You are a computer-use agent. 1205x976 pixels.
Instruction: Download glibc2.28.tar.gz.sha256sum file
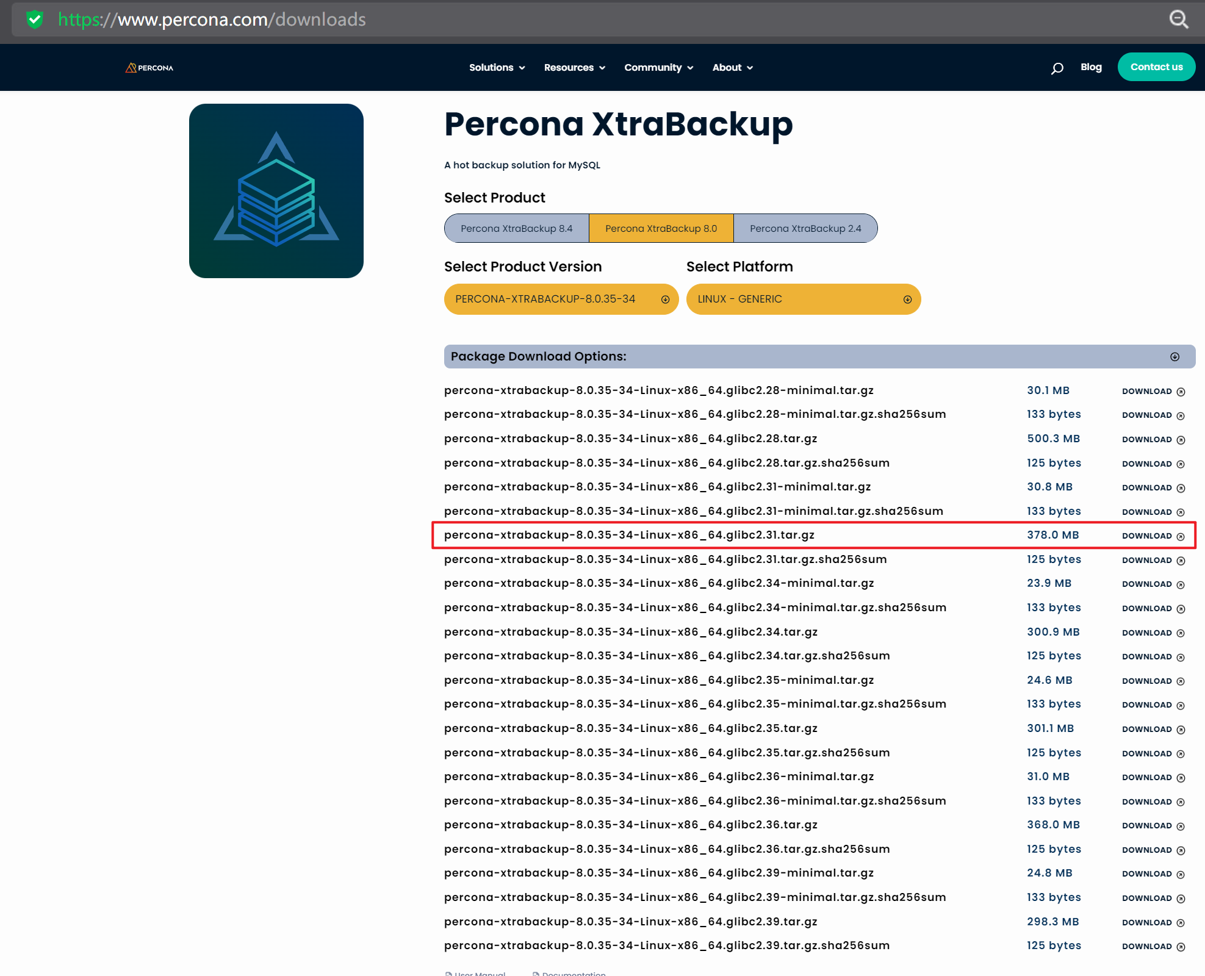pos(1153,464)
